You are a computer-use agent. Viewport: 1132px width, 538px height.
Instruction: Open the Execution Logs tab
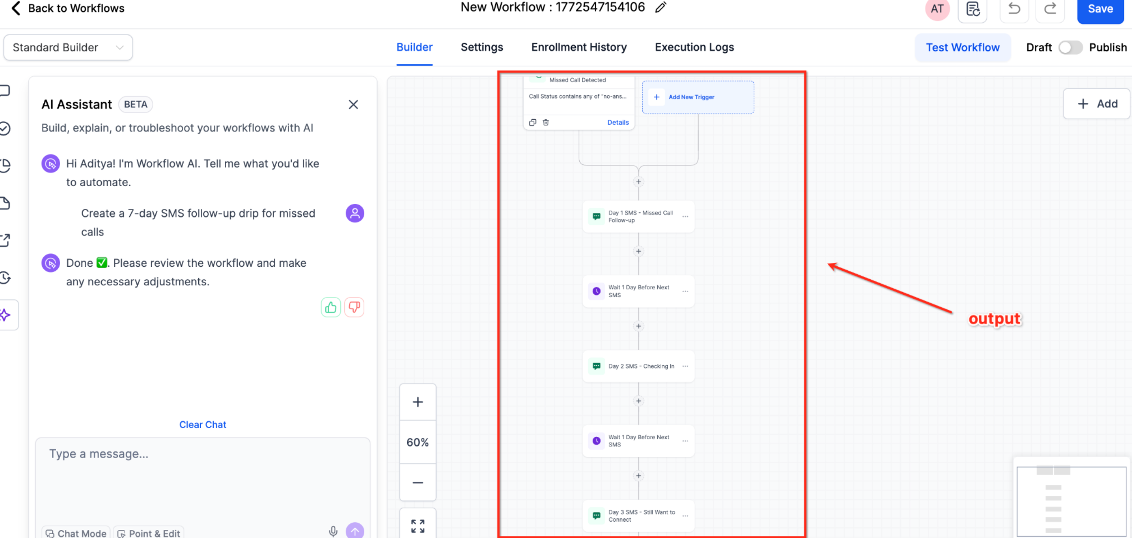click(x=694, y=48)
